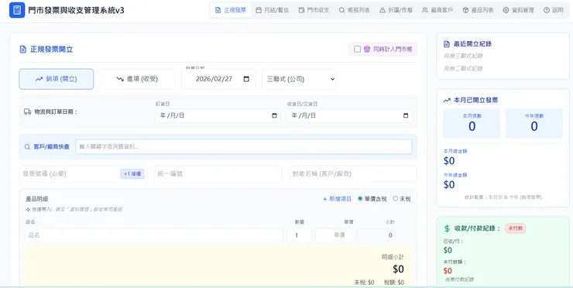This screenshot has width=573, height=288.
Task: Click the 本月張數 count card
Action: point(472,123)
